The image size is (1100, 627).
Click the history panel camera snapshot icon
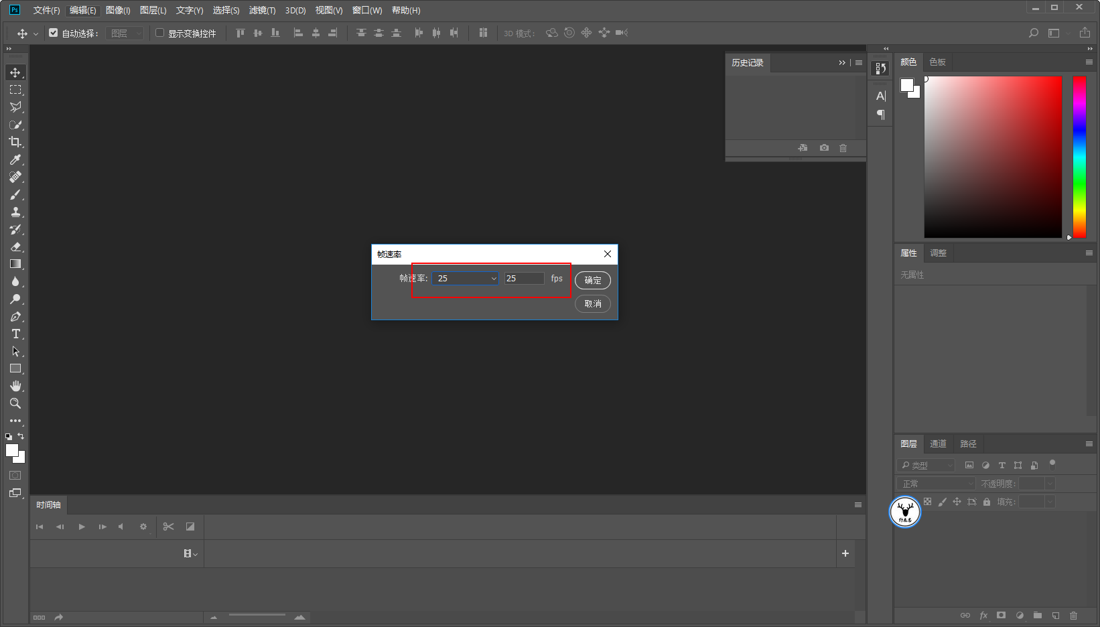824,148
